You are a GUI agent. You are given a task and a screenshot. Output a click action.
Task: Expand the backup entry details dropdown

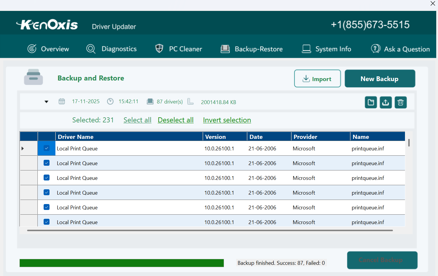46,101
